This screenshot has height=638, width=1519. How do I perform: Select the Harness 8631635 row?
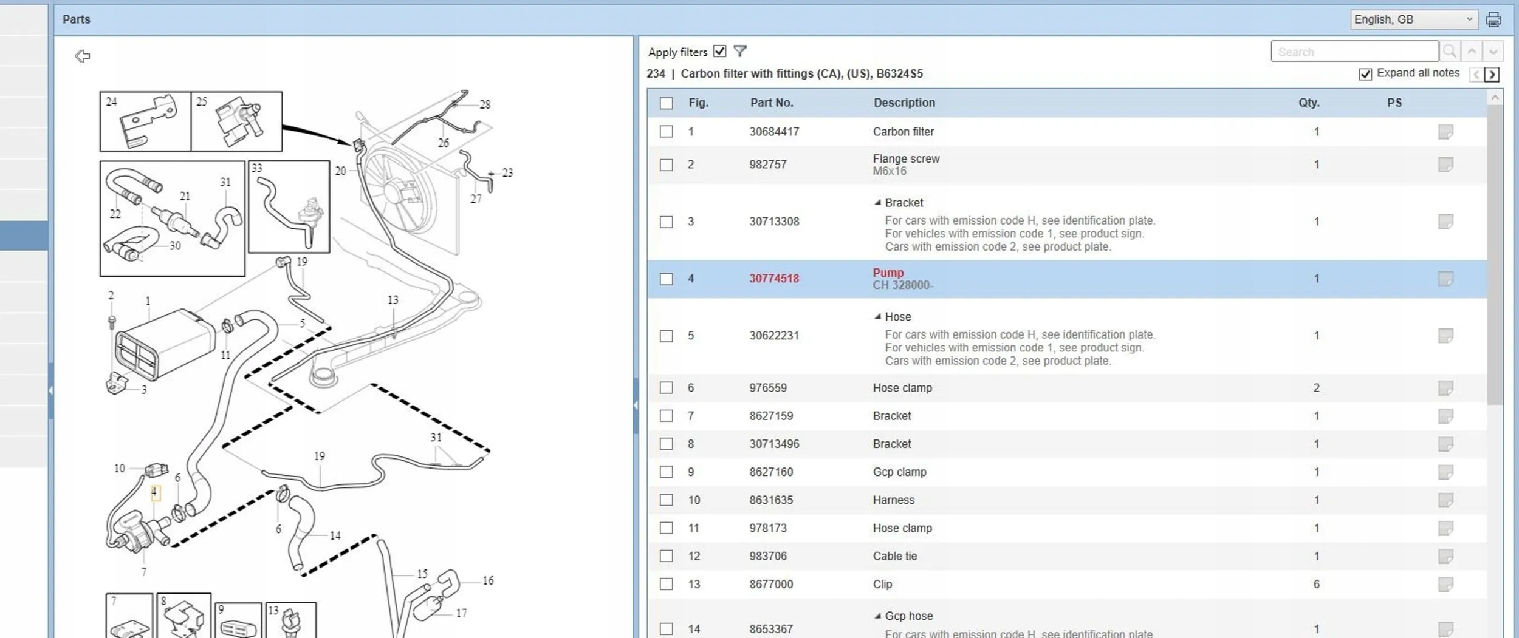click(x=1066, y=500)
